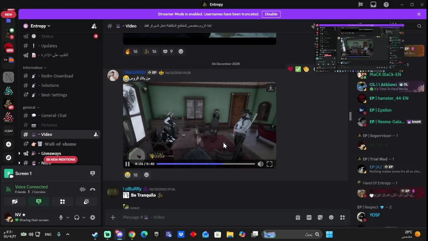Open oBluRRy's user profile name
Screen dimensions: 428x241
pyautogui.click(x=132, y=189)
